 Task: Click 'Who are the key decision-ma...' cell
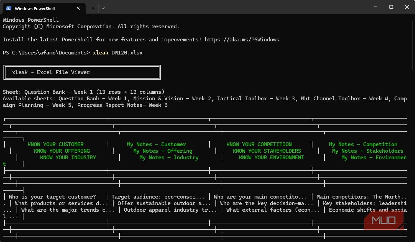pyautogui.click(x=267, y=203)
